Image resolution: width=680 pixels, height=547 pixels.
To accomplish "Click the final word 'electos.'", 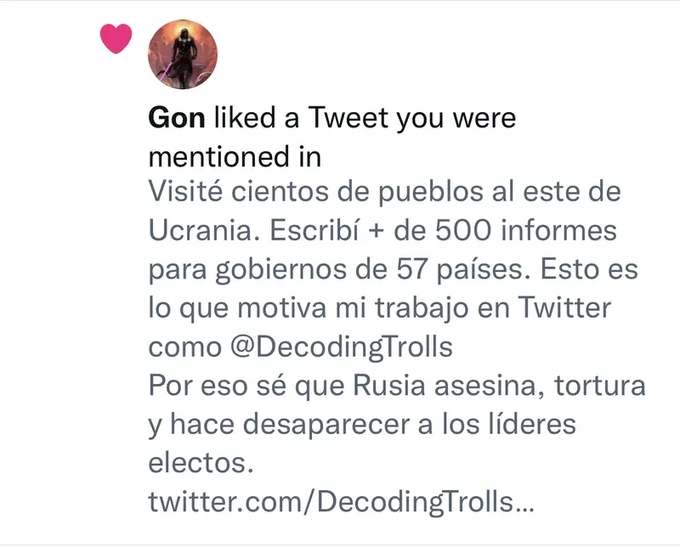I will (x=201, y=462).
